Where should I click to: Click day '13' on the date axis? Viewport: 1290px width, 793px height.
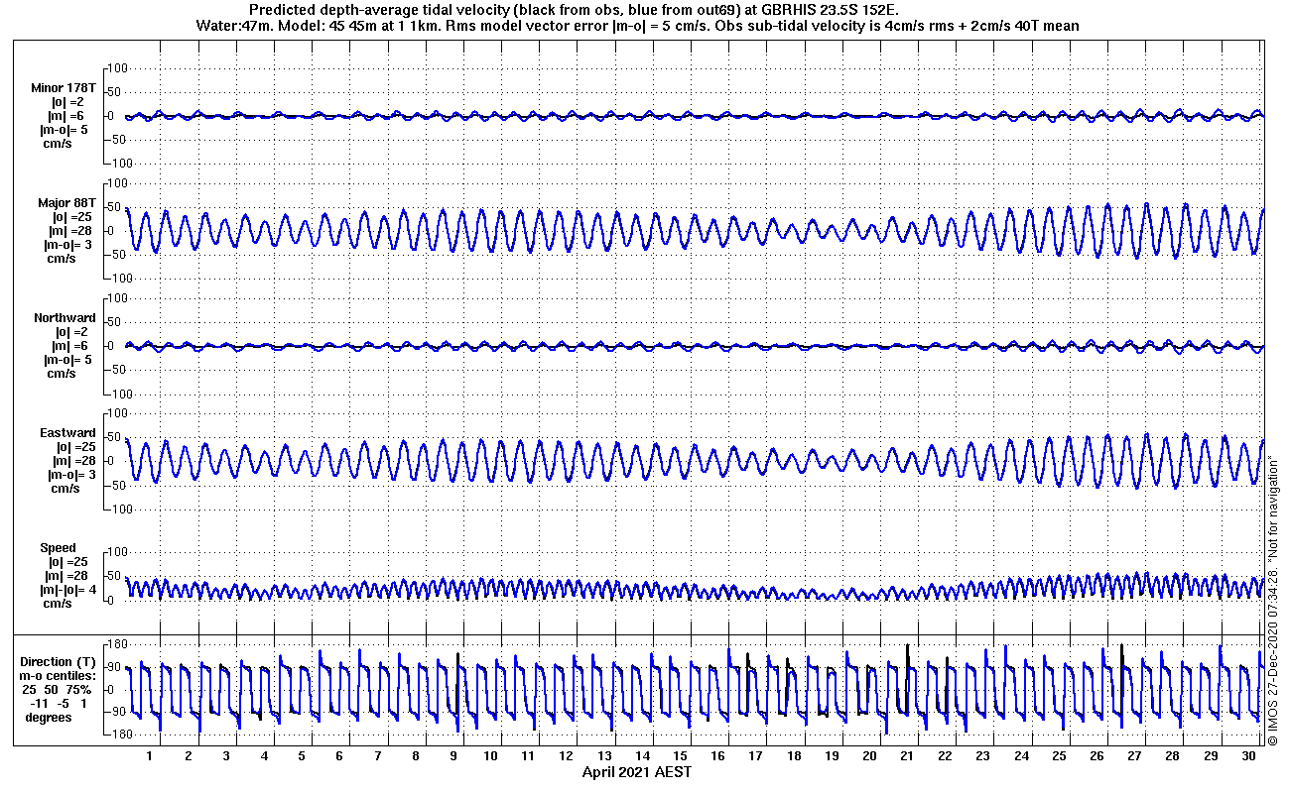tap(605, 755)
